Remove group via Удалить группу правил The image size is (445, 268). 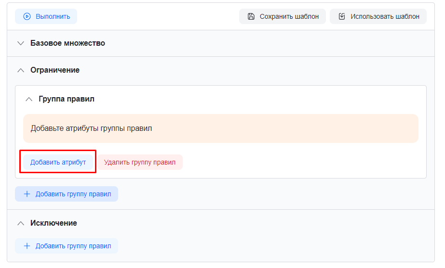[140, 162]
